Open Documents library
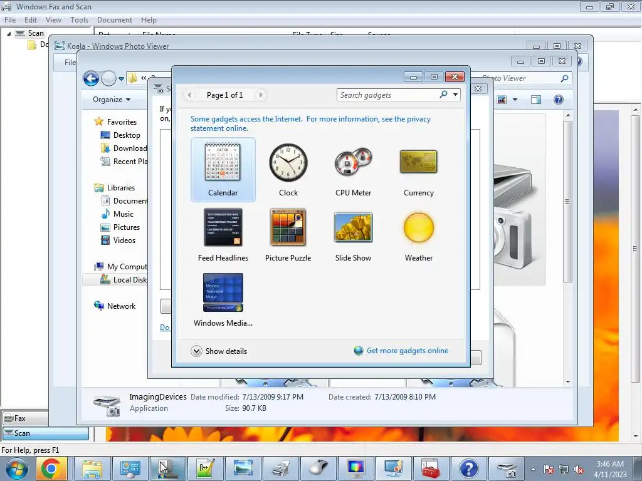642x481 pixels. pos(124,201)
